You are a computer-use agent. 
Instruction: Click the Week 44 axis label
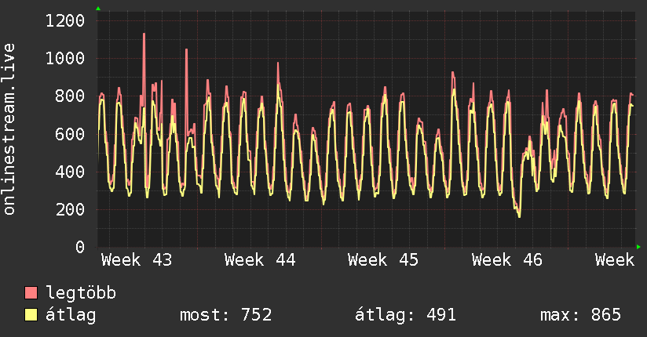pos(260,260)
